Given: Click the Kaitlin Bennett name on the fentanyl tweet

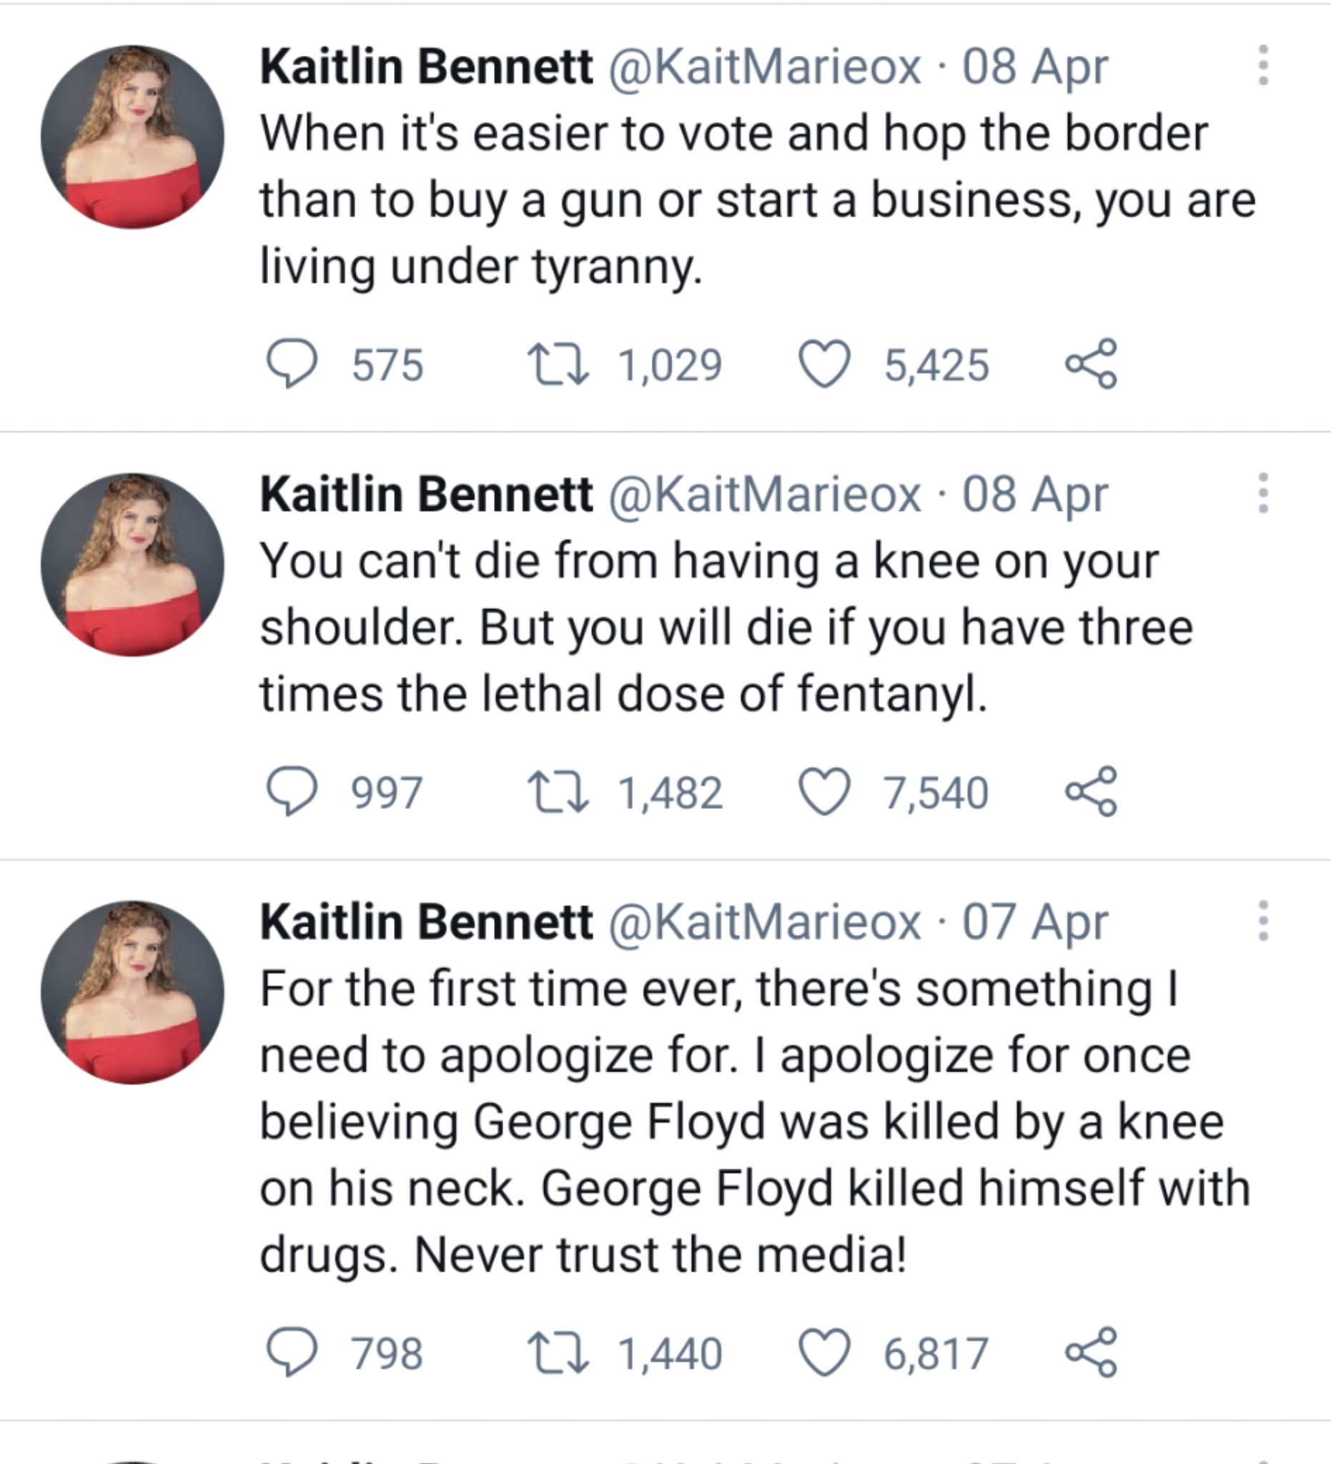Looking at the screenshot, I should [426, 495].
